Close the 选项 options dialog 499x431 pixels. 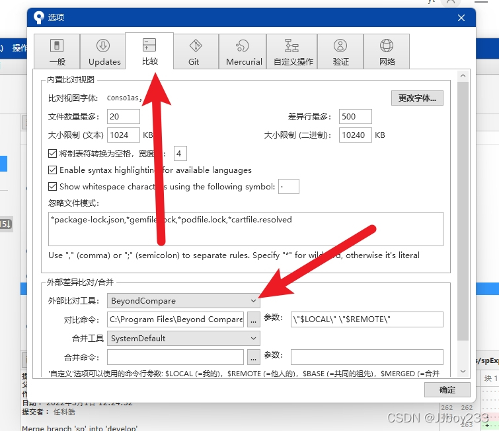click(x=461, y=18)
